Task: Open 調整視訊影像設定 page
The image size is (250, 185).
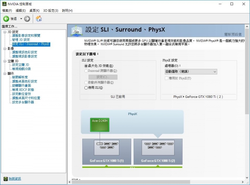Action: click(25, 56)
